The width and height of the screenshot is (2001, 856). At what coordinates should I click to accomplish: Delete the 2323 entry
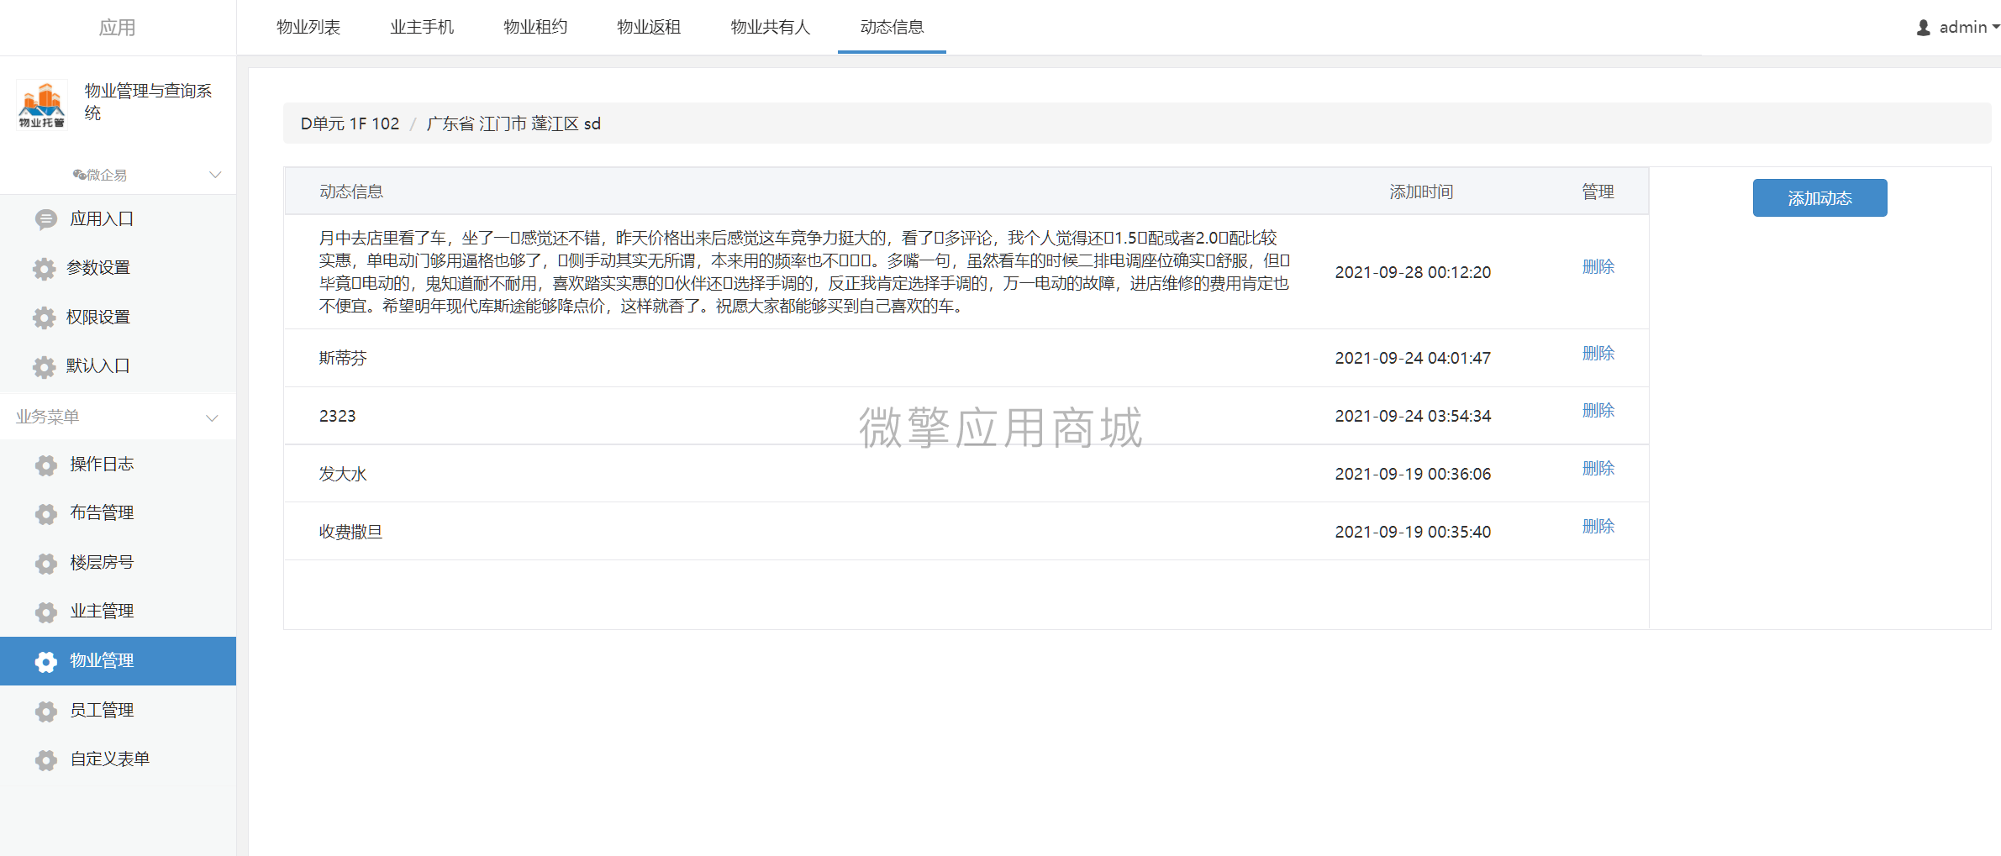pyautogui.click(x=1598, y=411)
